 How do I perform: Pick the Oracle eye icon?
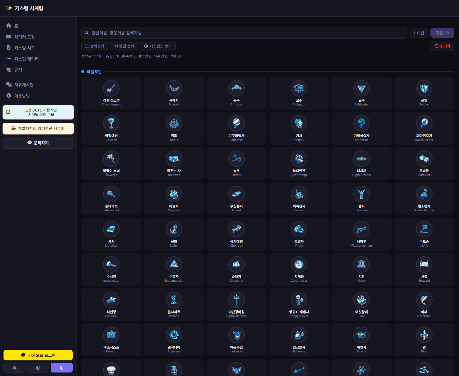click(x=361, y=335)
